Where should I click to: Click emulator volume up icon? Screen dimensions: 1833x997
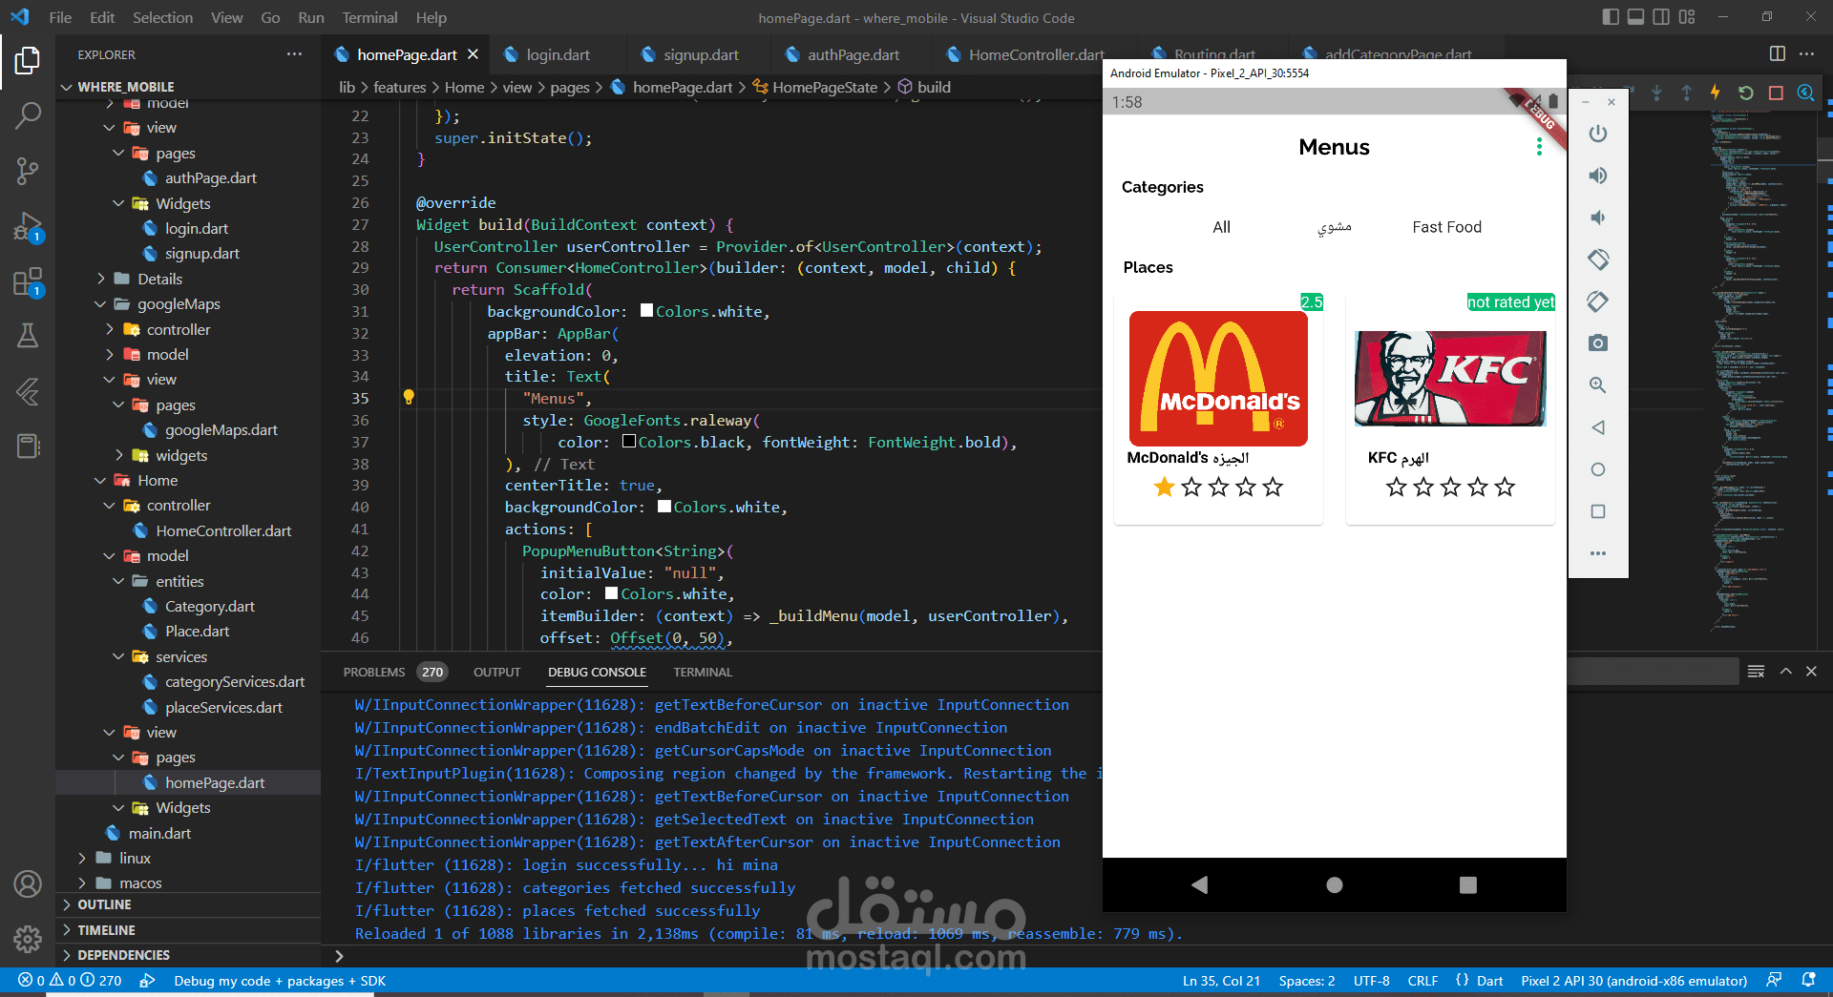pos(1598,176)
